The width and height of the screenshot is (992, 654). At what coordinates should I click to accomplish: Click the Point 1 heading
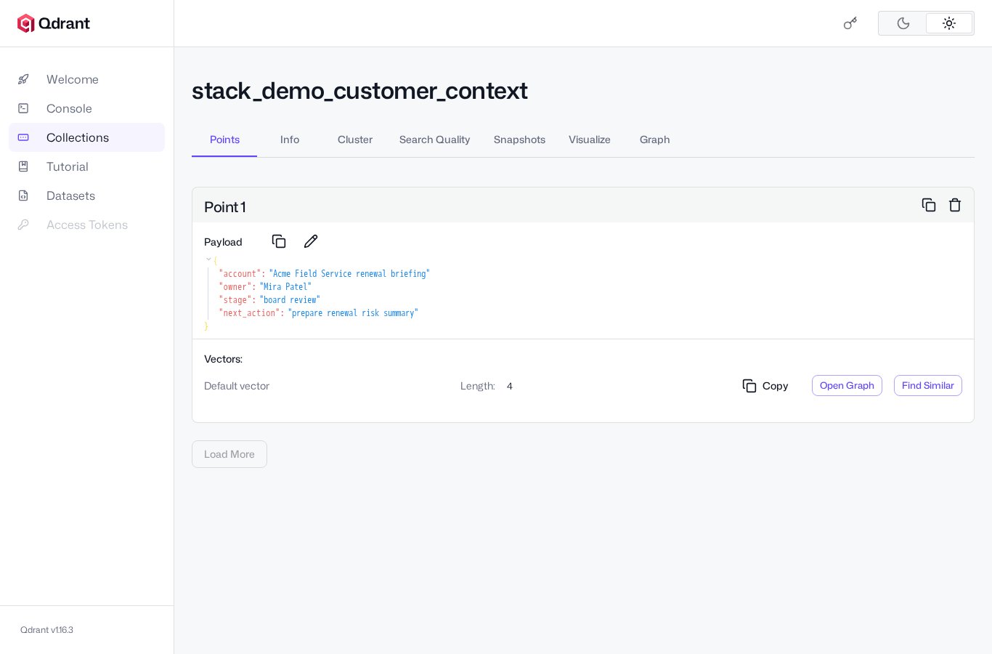pos(225,207)
